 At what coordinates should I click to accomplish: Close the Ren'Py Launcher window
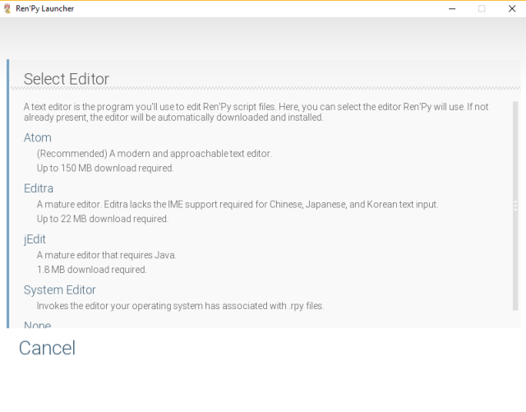(x=511, y=9)
